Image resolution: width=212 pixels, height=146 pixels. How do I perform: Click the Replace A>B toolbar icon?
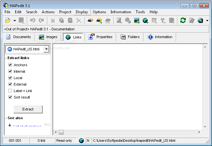108,21
